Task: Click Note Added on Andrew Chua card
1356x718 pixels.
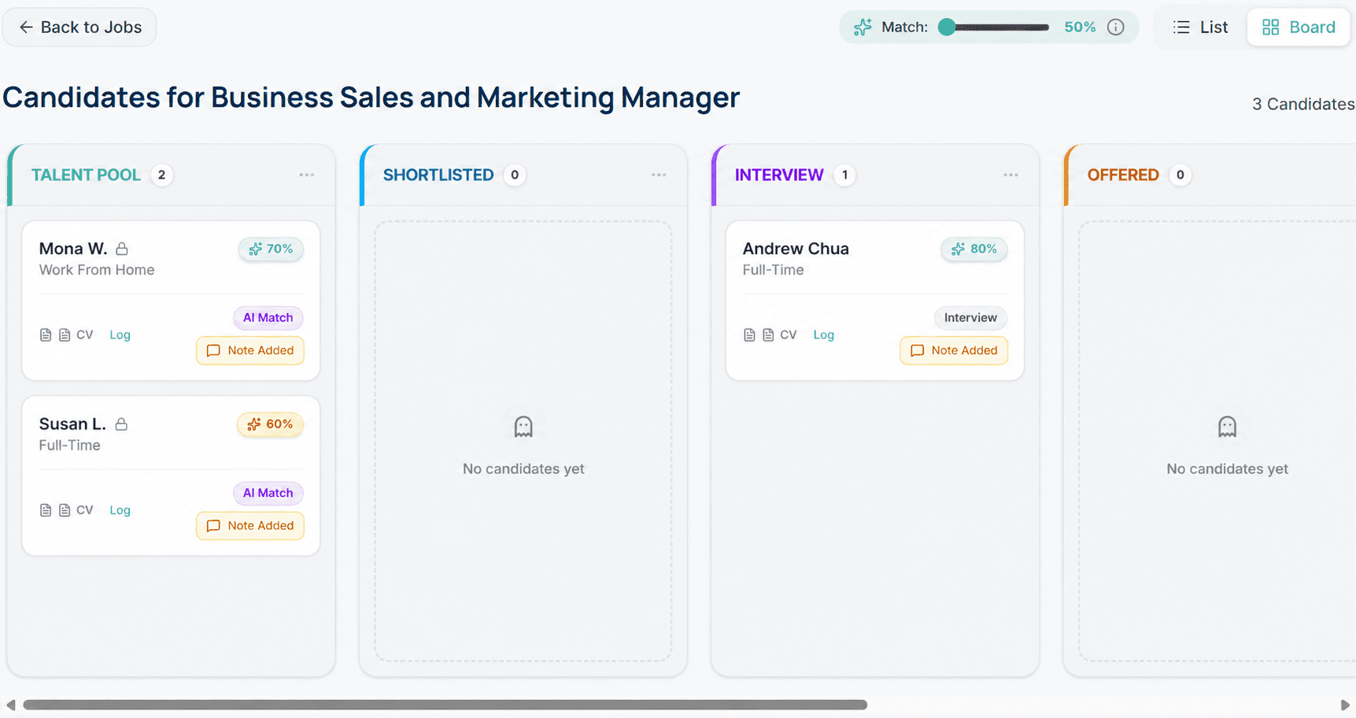Action: pos(954,351)
